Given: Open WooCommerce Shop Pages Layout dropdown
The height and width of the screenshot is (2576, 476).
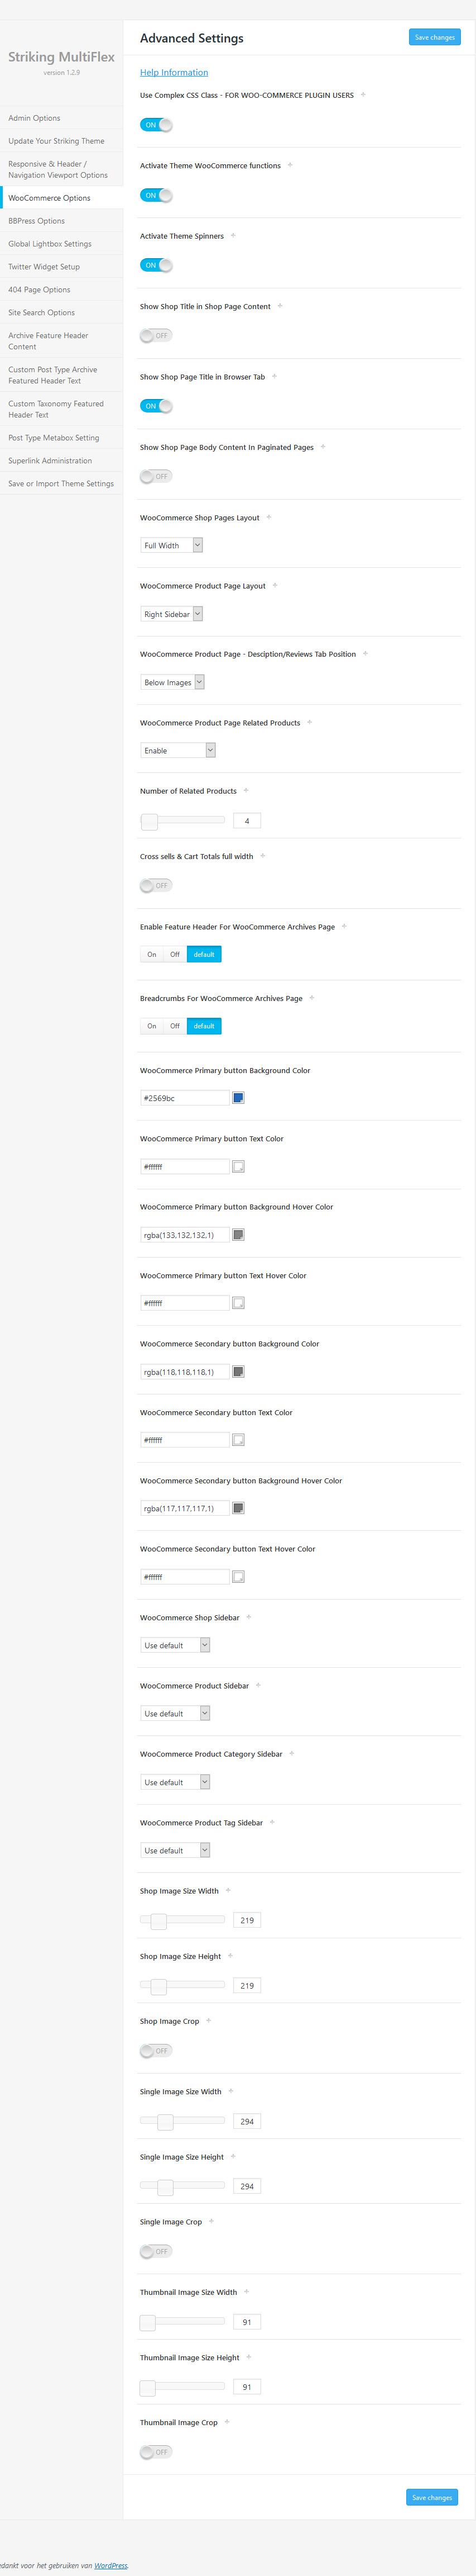Looking at the screenshot, I should 172,546.
